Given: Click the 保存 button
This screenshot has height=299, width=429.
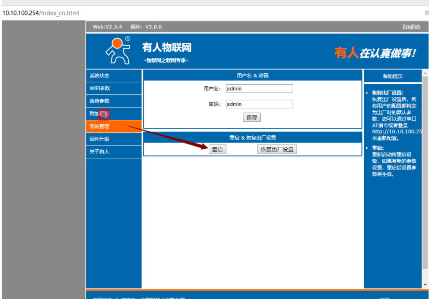Looking at the screenshot, I should pos(252,117).
